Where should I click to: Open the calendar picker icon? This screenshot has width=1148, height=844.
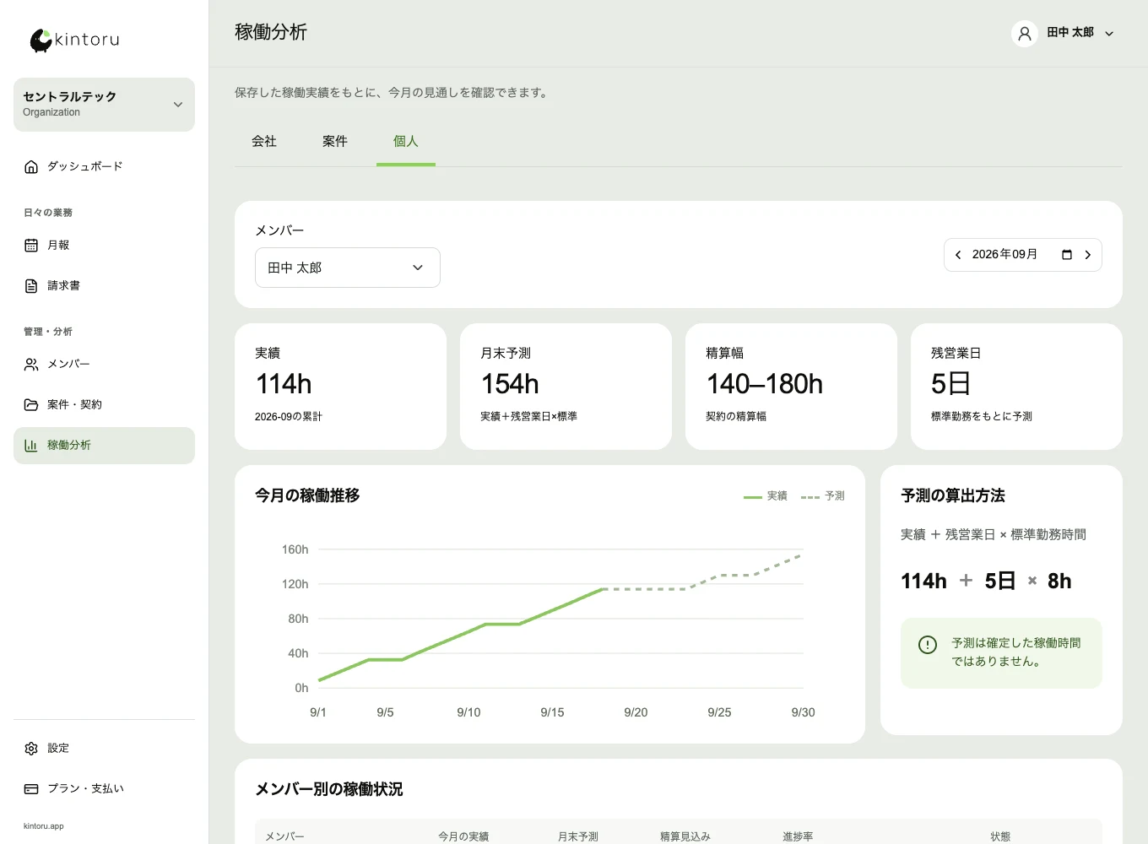pos(1067,255)
